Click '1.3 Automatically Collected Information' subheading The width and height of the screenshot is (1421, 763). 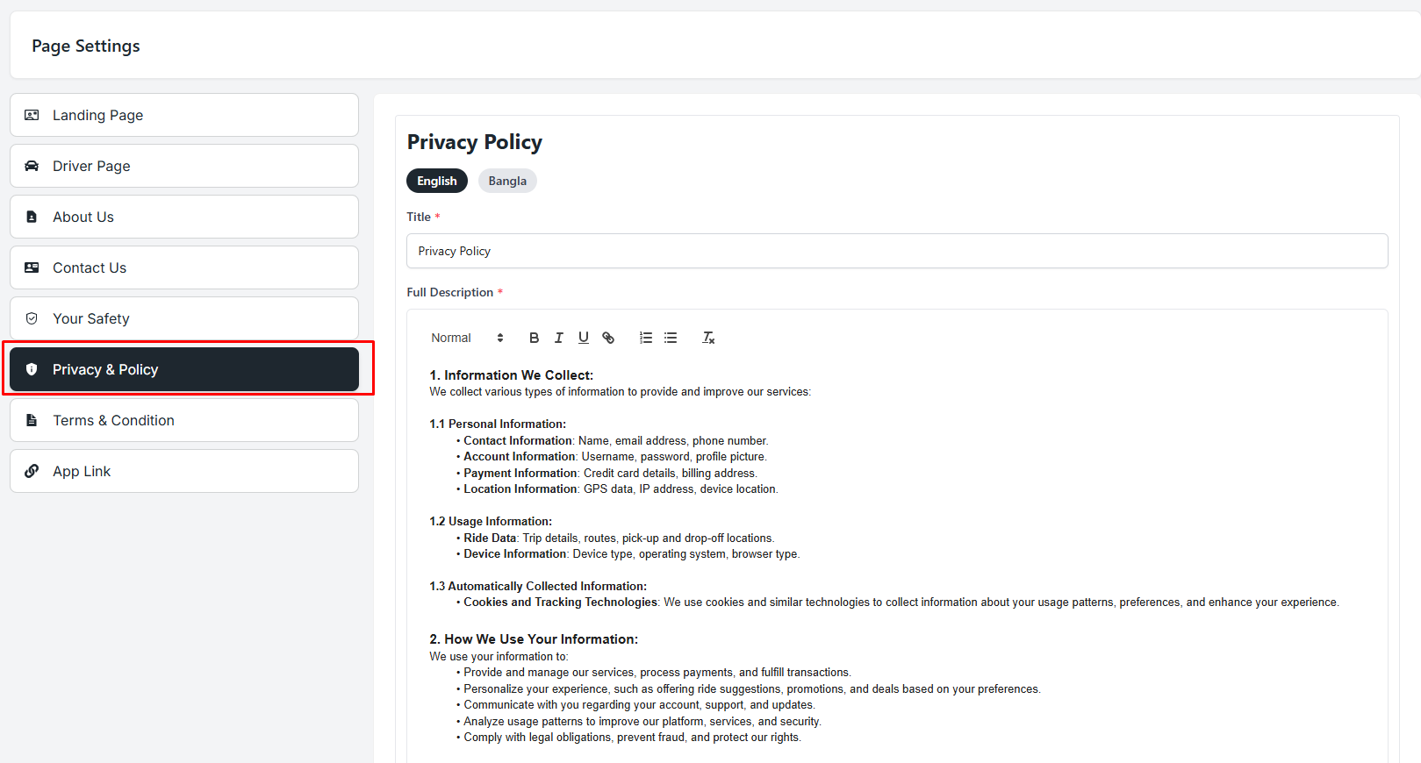pyautogui.click(x=538, y=586)
